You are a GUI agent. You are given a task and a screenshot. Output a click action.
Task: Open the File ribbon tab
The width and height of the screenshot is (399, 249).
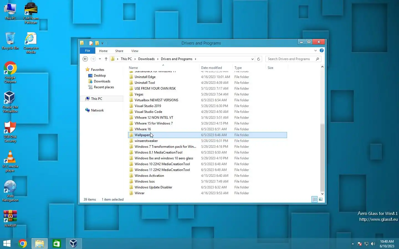(x=88, y=51)
